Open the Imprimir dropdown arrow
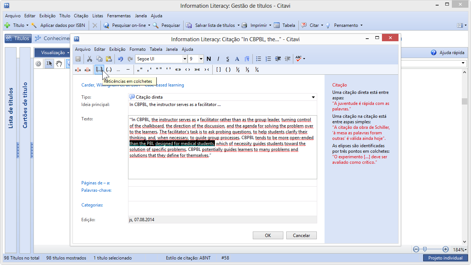The height and width of the screenshot is (265, 471). coord(270,25)
